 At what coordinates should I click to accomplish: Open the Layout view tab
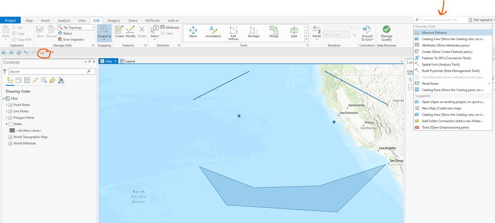[128, 61]
